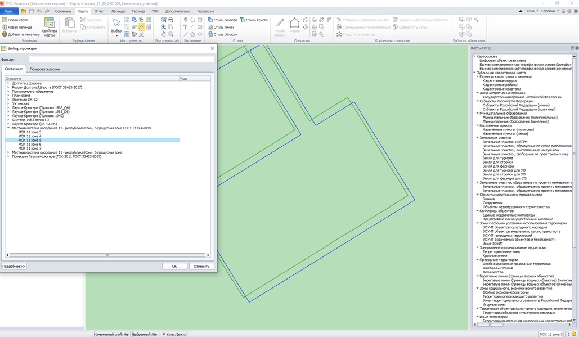Choose the ellipse drawing tool
The image size is (579, 338).
pos(200,34)
